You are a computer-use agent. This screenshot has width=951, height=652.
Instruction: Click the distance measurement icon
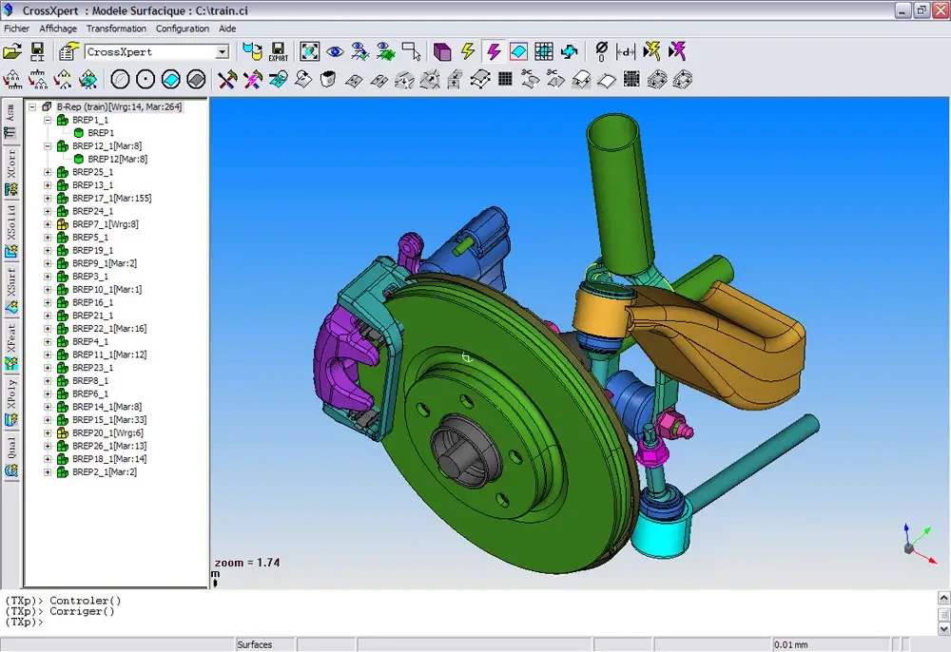click(x=626, y=51)
